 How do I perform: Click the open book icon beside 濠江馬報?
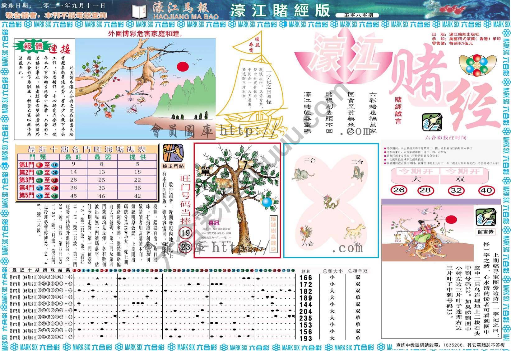coord(139,12)
